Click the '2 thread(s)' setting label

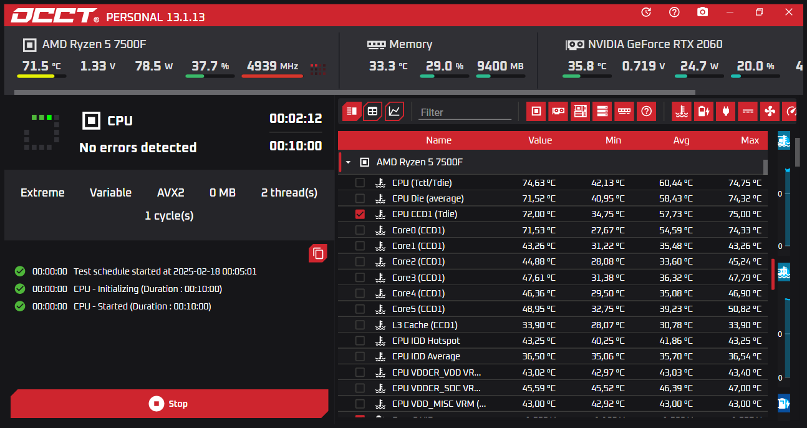click(x=289, y=193)
